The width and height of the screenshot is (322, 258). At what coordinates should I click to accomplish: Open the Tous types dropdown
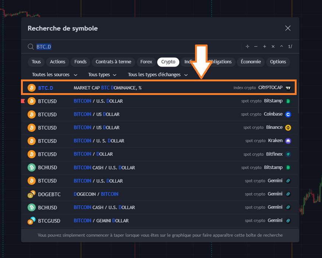pos(102,75)
